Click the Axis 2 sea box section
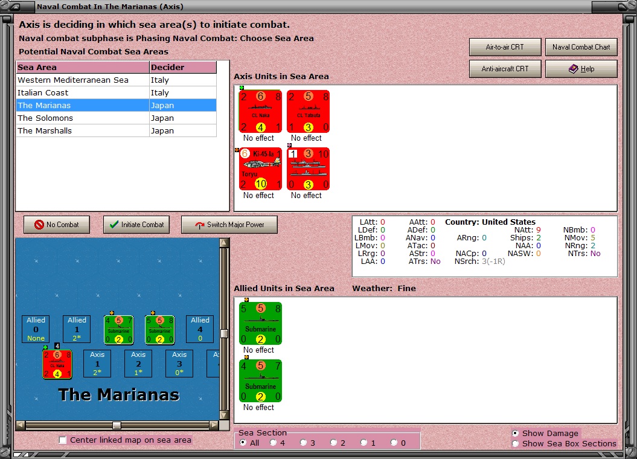The width and height of the screenshot is (637, 459). (x=138, y=364)
